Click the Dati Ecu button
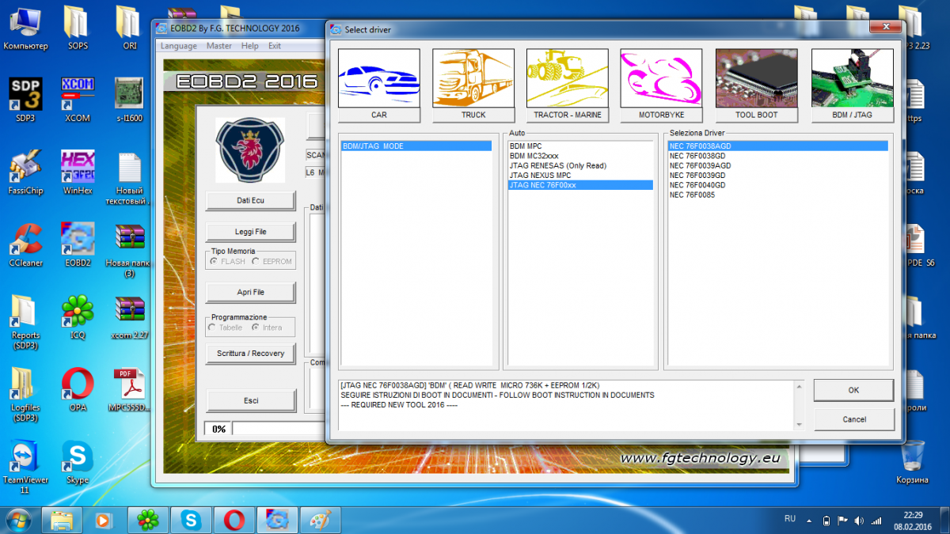This screenshot has width=950, height=534. point(250,201)
